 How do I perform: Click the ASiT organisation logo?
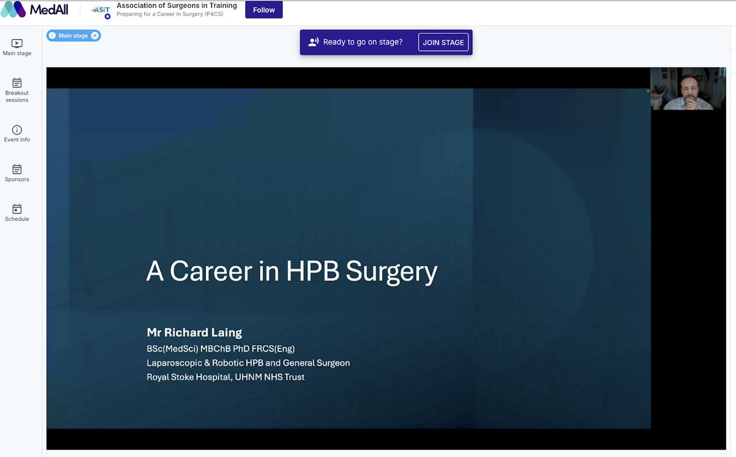click(101, 11)
